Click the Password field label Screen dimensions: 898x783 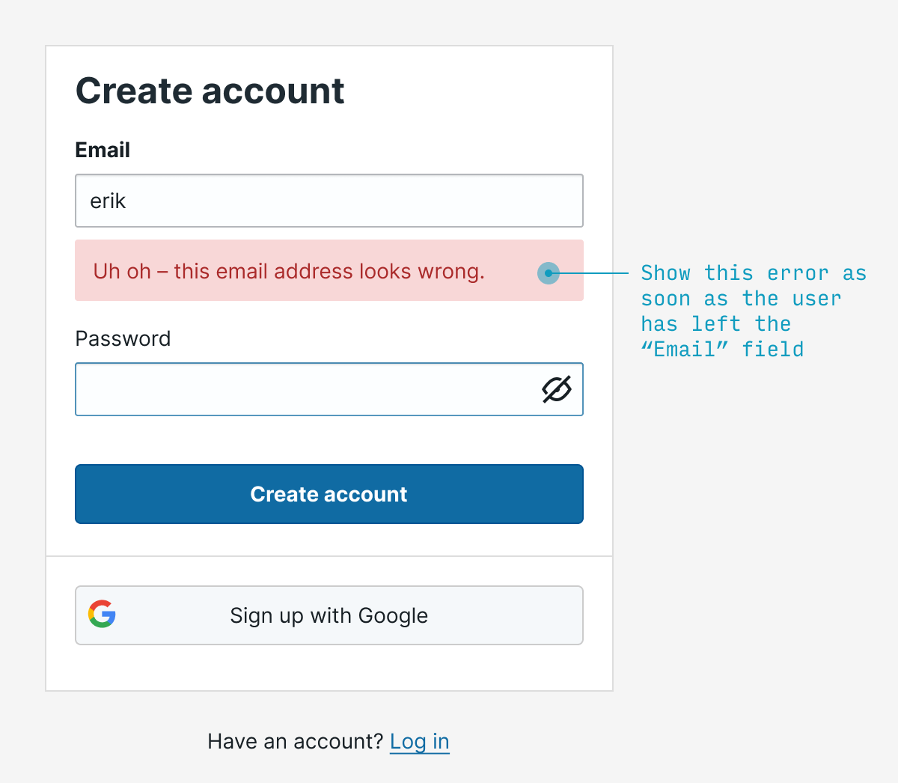[x=123, y=338]
